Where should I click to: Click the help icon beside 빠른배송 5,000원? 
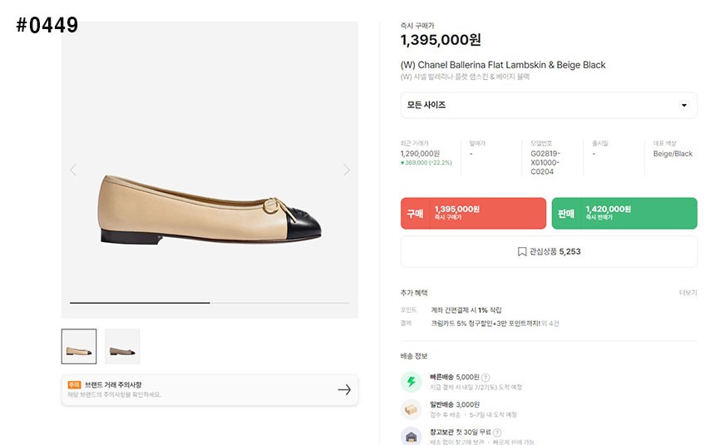pyautogui.click(x=486, y=378)
